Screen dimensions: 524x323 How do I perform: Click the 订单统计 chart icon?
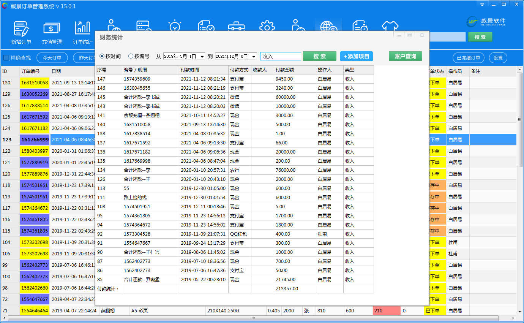[x=82, y=33]
